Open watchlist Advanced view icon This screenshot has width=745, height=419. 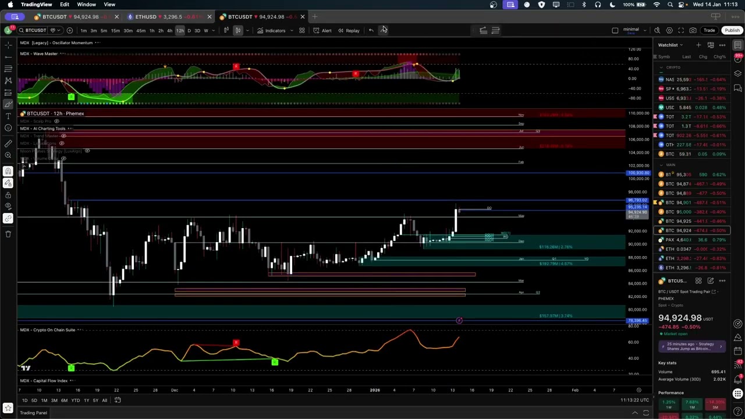711,45
